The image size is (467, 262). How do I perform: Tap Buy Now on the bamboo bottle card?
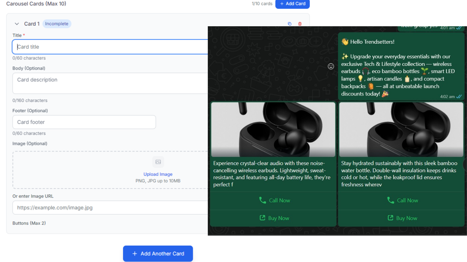pyautogui.click(x=390, y=218)
